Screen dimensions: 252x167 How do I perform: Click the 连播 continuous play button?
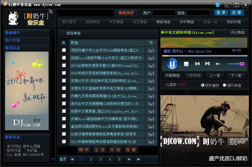coord(131,150)
